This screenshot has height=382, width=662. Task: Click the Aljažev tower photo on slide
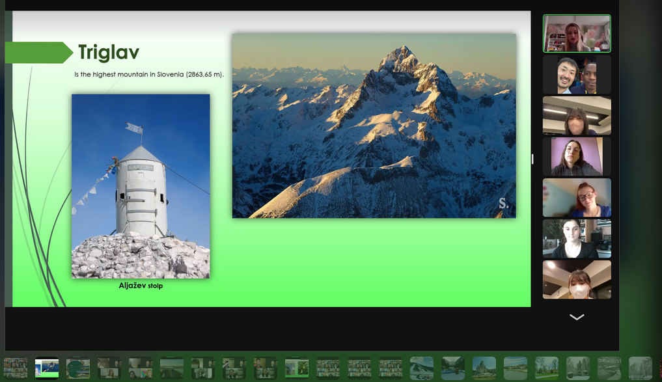141,186
